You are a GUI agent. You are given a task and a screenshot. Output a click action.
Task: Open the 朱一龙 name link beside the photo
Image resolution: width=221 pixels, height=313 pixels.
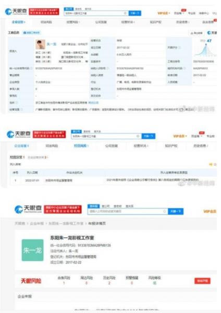click(52, 44)
